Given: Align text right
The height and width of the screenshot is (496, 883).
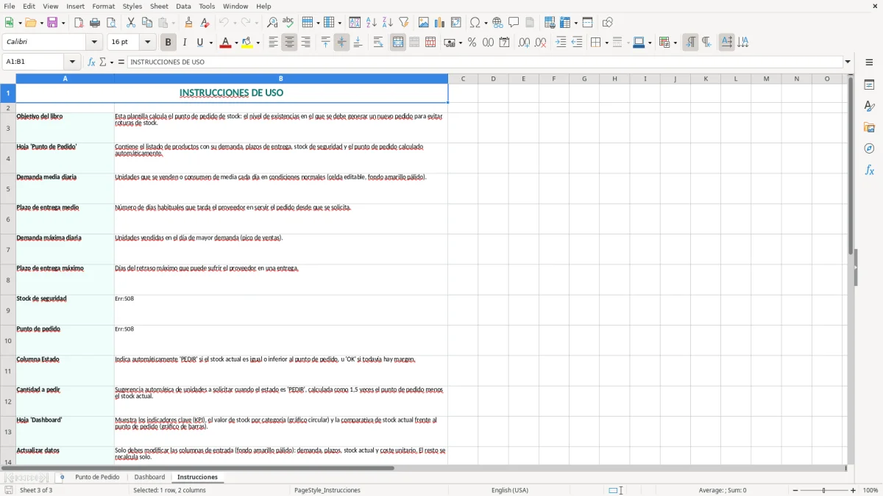Looking at the screenshot, I should pyautogui.click(x=306, y=43).
